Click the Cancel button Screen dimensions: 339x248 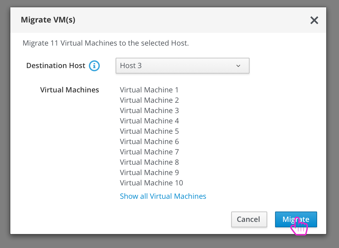pyautogui.click(x=249, y=219)
